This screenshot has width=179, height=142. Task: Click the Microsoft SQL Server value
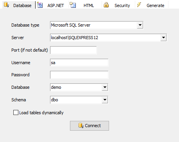(70, 25)
